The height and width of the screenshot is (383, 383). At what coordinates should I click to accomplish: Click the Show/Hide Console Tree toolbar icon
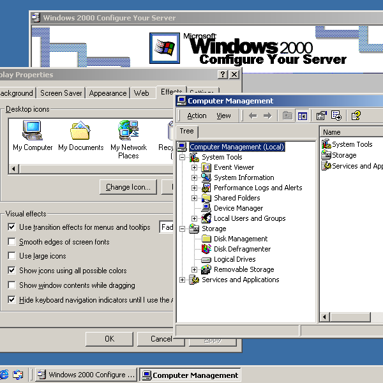pyautogui.click(x=303, y=116)
